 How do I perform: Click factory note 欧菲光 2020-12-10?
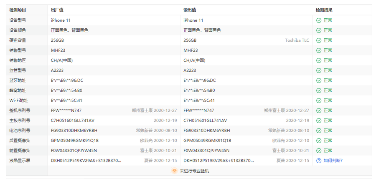(158, 141)
